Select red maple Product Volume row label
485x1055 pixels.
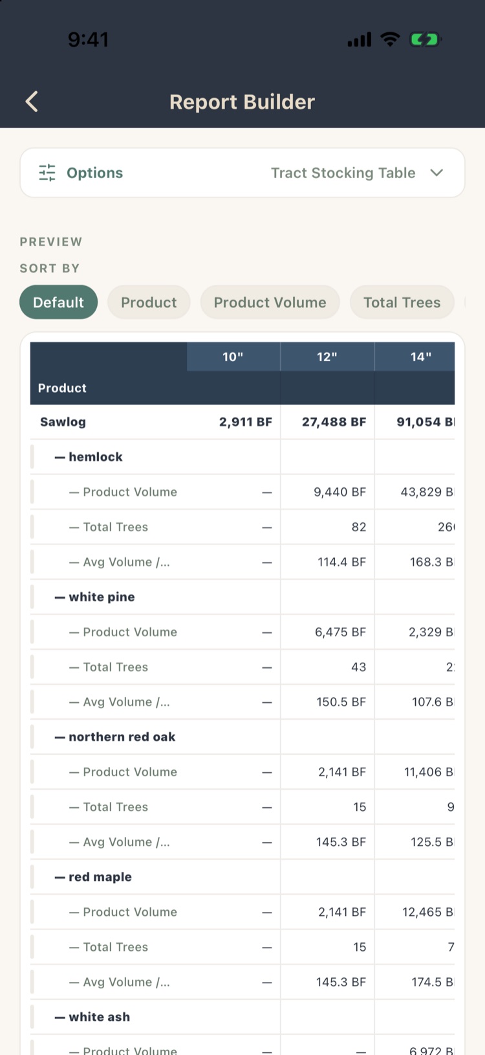click(123, 912)
